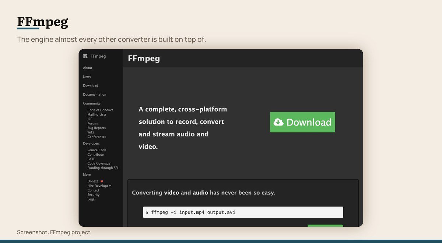Visit the Forums link

click(x=93, y=123)
